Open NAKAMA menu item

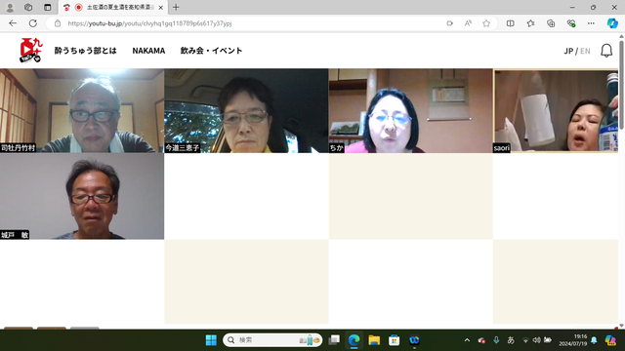[148, 51]
